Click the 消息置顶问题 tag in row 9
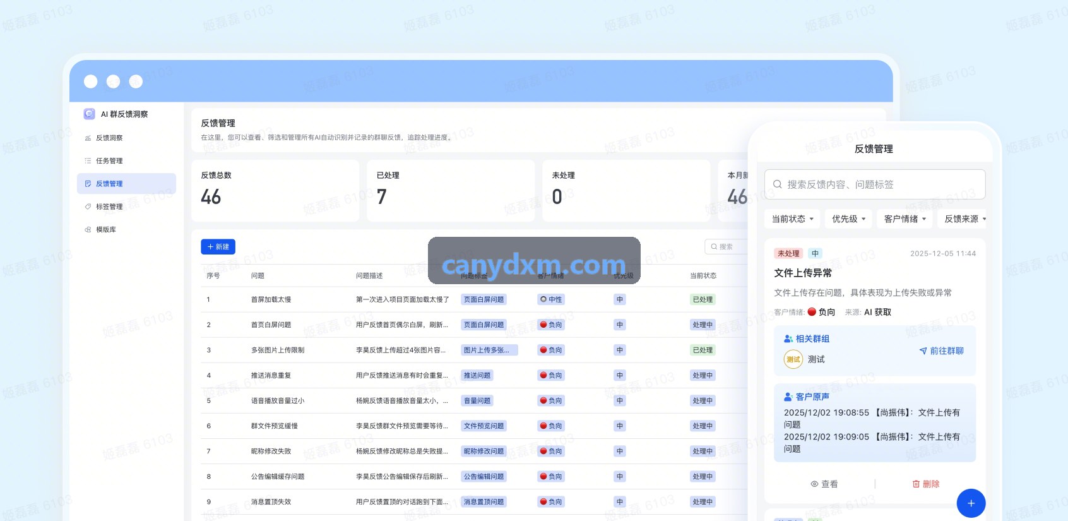The height and width of the screenshot is (521, 1068). (484, 502)
